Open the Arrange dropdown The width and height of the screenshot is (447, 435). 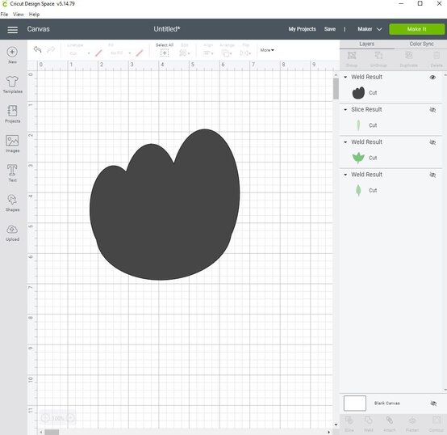pos(227,53)
